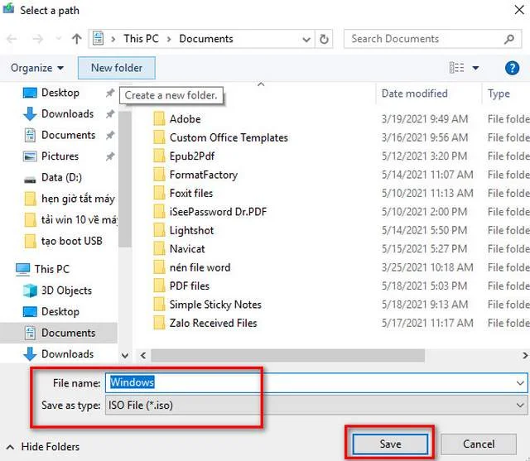
Task: Close the Select a path dialog
Action: (519, 10)
